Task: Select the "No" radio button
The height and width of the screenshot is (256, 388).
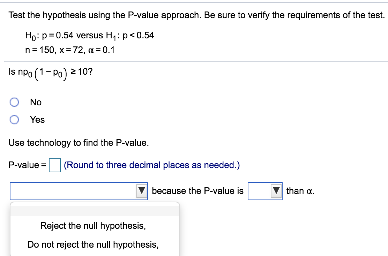Action: 15,102
